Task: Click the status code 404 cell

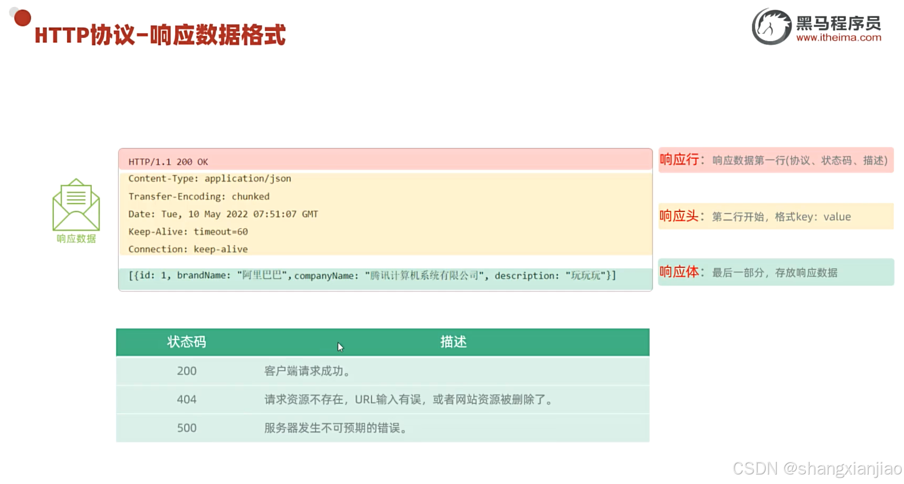Action: point(187,400)
